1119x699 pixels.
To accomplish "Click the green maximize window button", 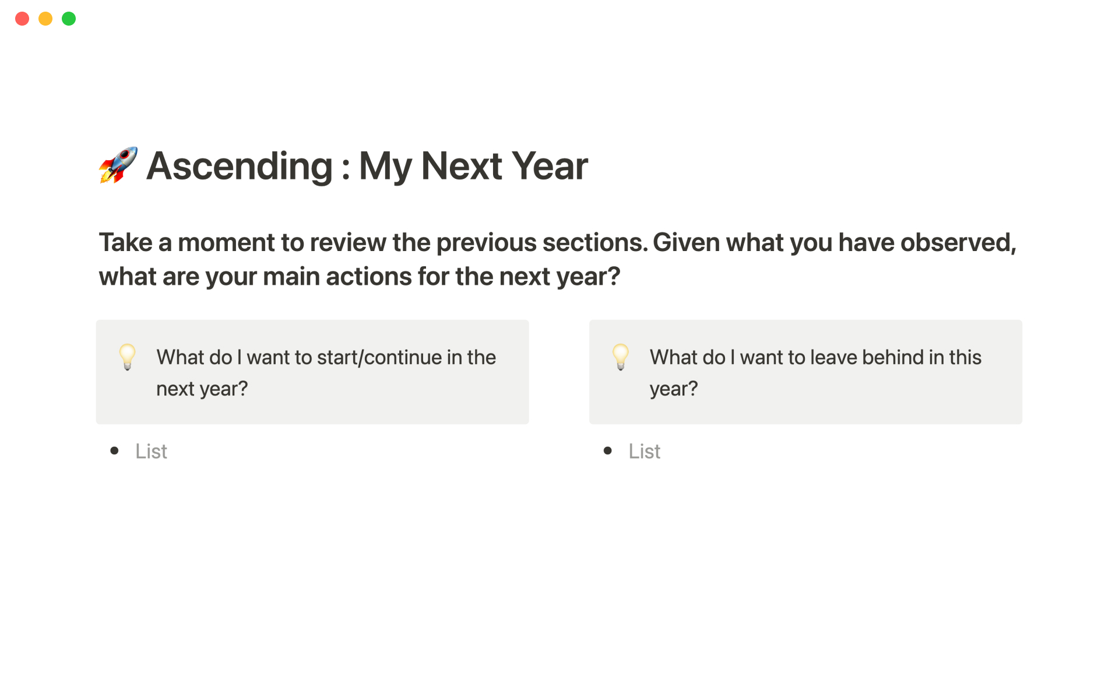I will [x=69, y=19].
